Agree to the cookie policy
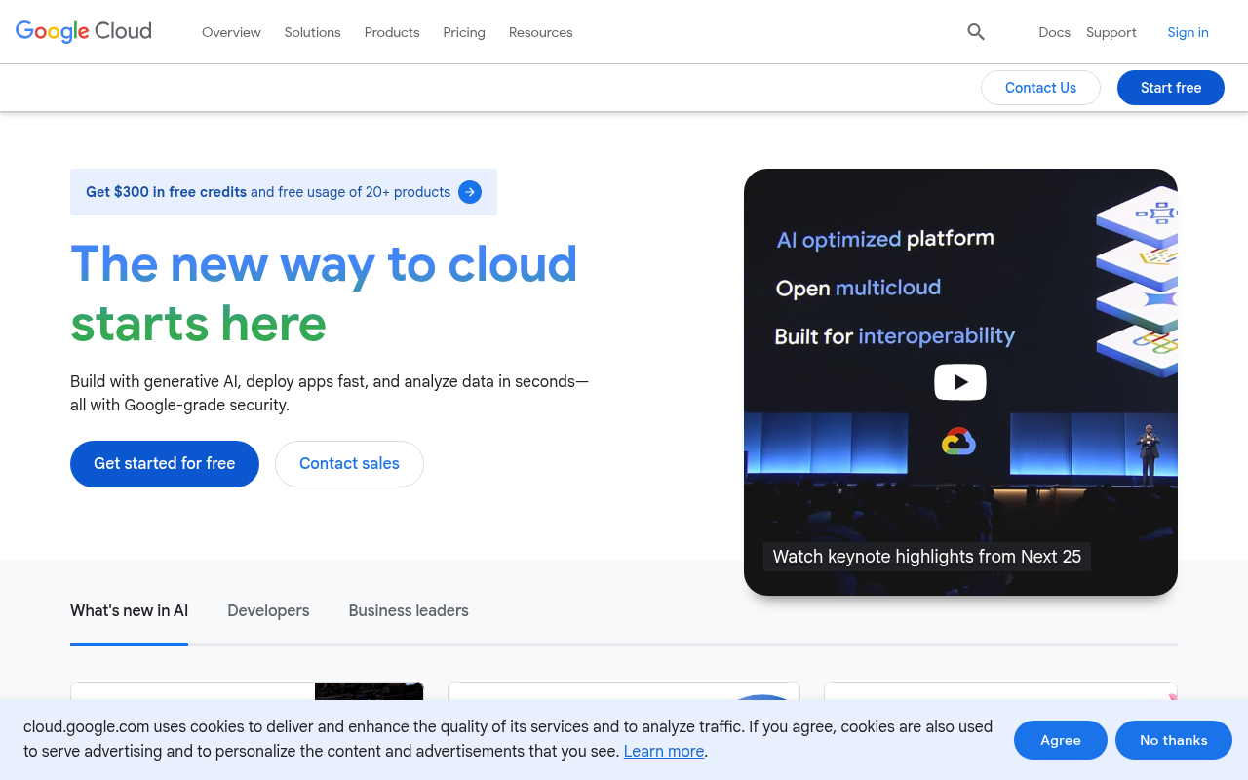This screenshot has width=1248, height=780. tap(1061, 740)
